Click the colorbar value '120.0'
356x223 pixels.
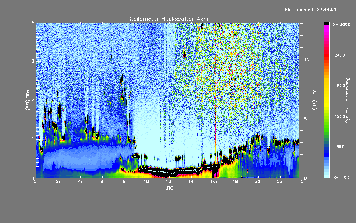(340, 116)
